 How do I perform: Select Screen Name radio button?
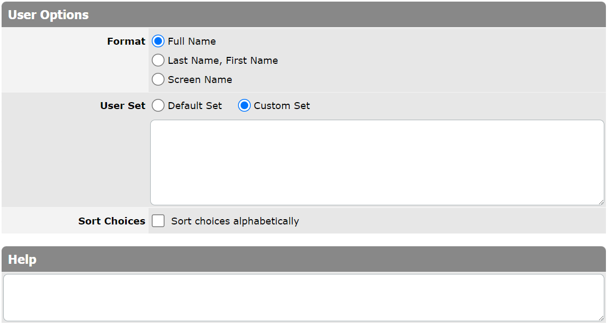(158, 79)
